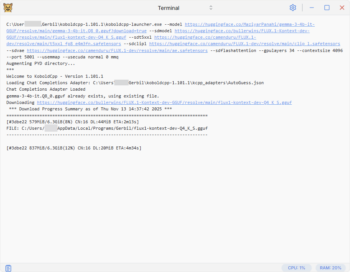
Task: Close the Gerbil window
Action: tap(342, 8)
